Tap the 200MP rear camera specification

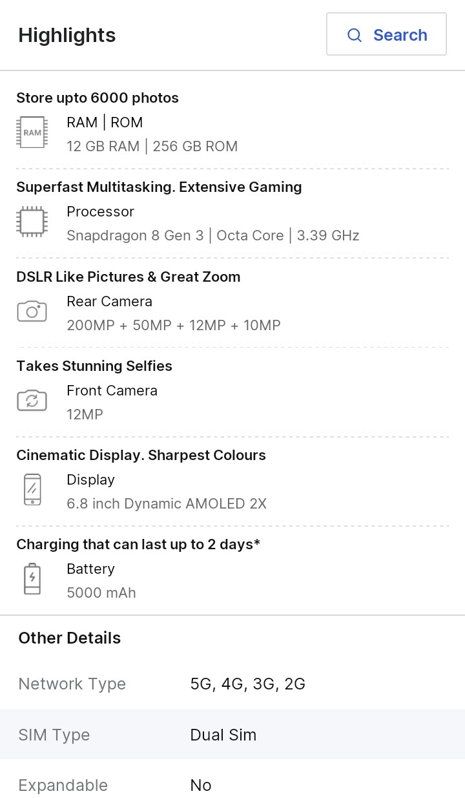click(174, 325)
